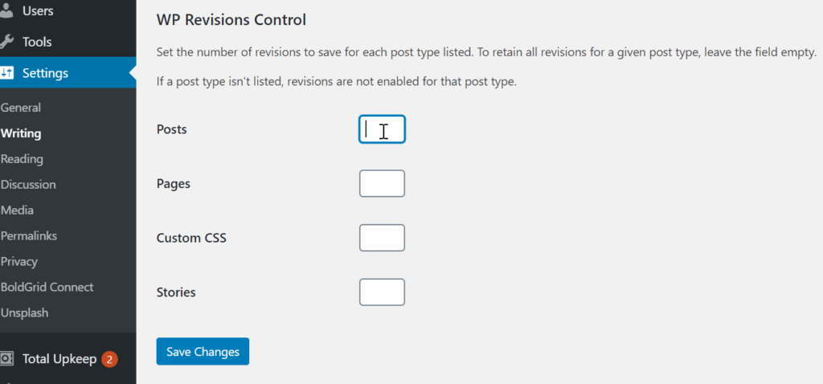Click the Pages revisions input

pyautogui.click(x=382, y=183)
